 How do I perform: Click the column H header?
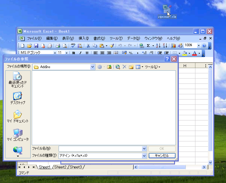(185, 66)
